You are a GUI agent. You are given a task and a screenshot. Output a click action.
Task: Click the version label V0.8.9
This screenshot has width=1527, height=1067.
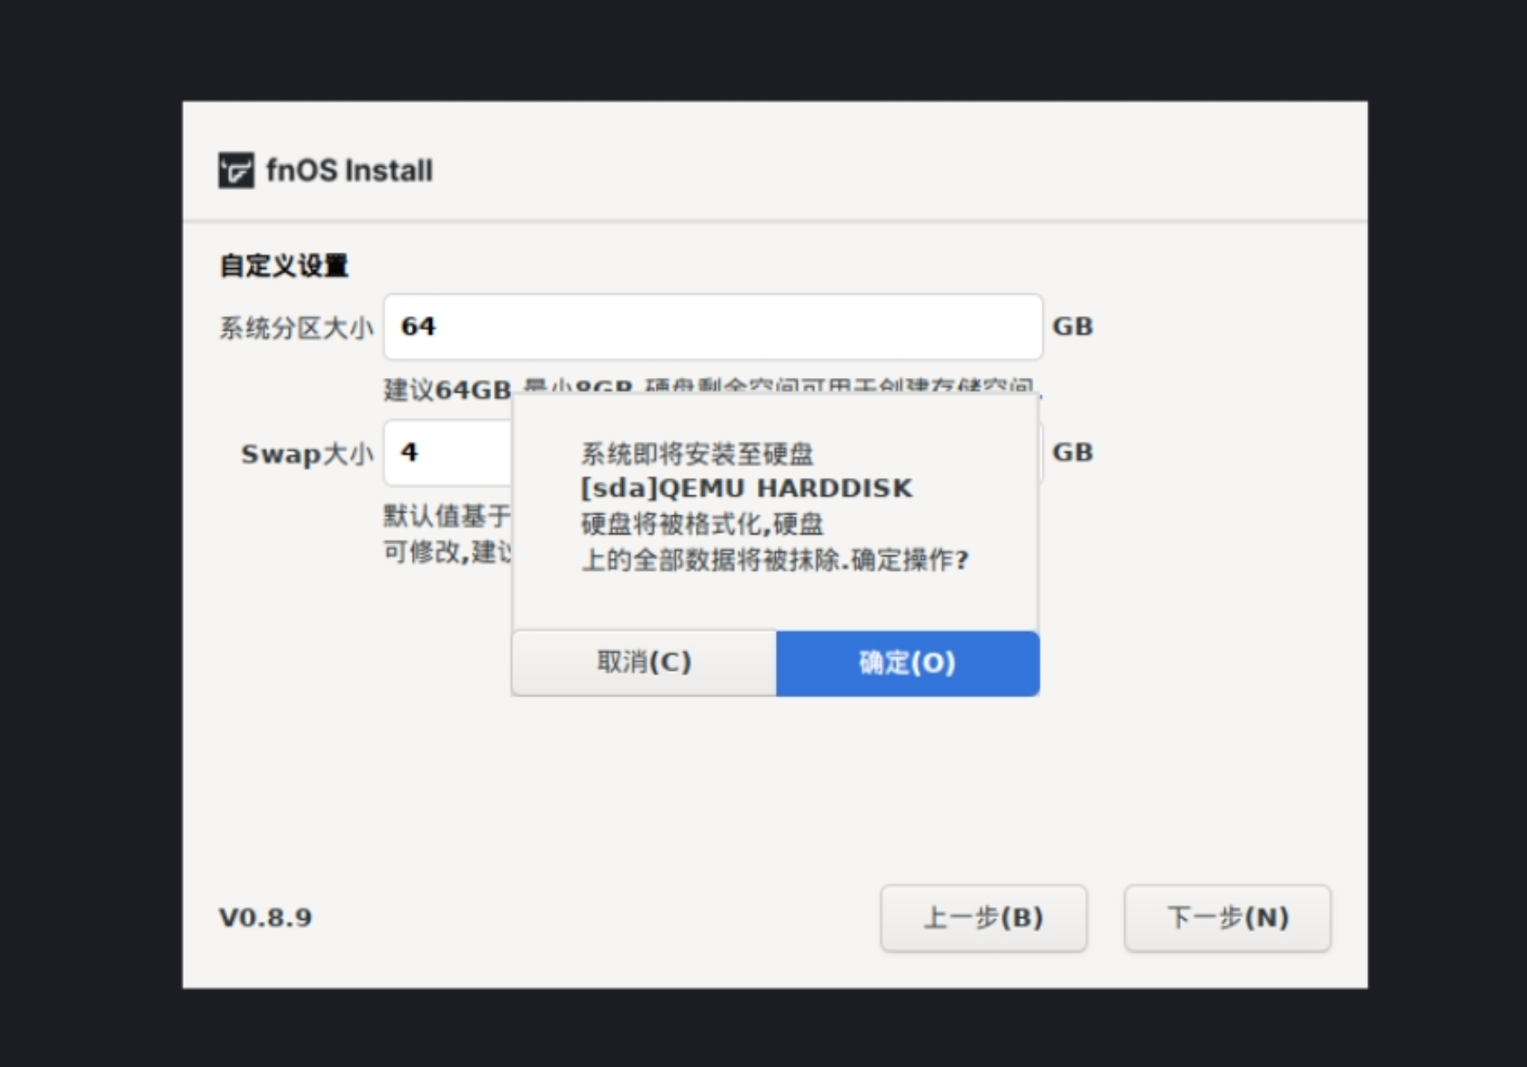265,917
